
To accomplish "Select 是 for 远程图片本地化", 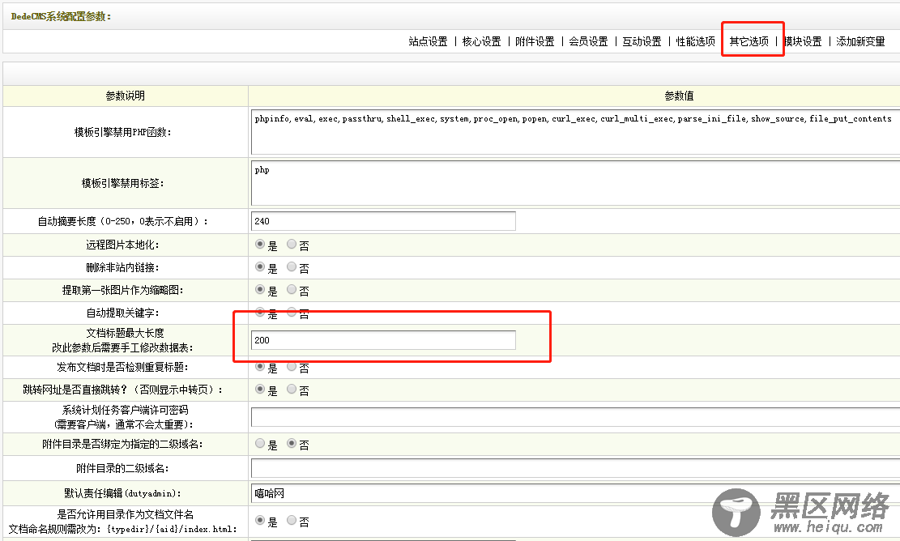I will tap(260, 245).
